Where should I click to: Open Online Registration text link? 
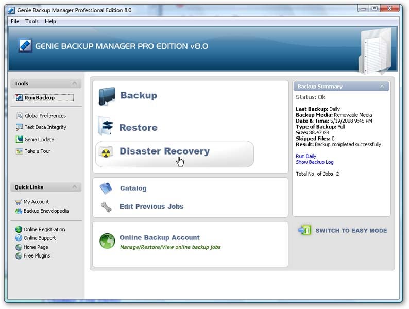click(44, 230)
